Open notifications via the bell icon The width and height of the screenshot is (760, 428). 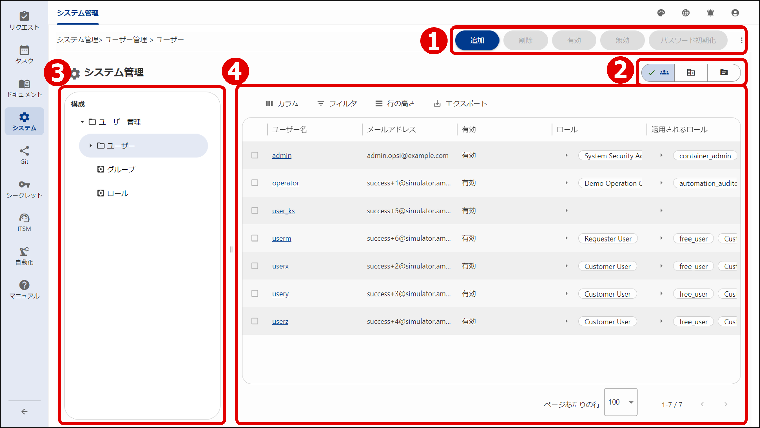point(710,13)
